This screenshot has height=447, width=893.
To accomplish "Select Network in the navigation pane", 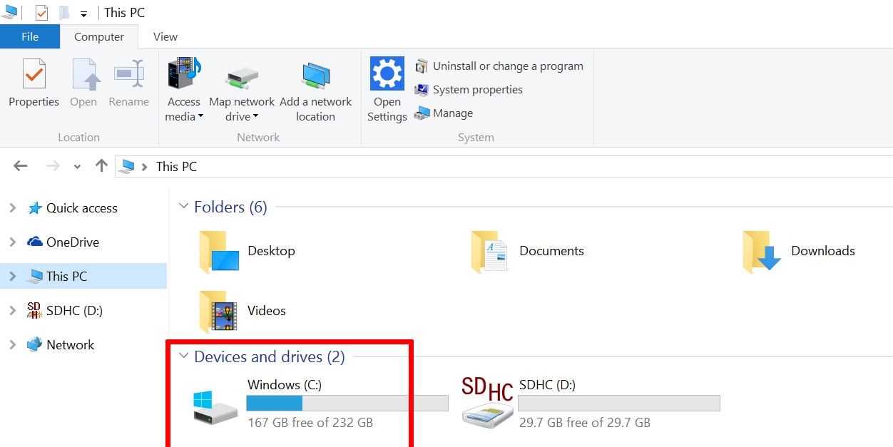I will pos(70,345).
